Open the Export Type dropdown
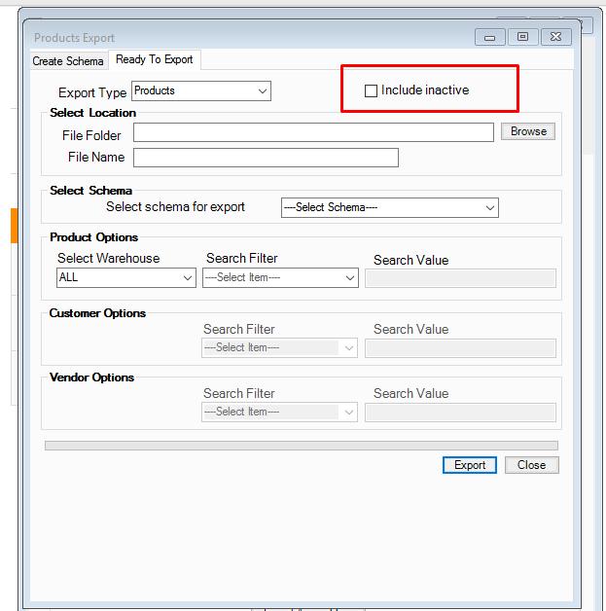The image size is (606, 611). tap(201, 91)
